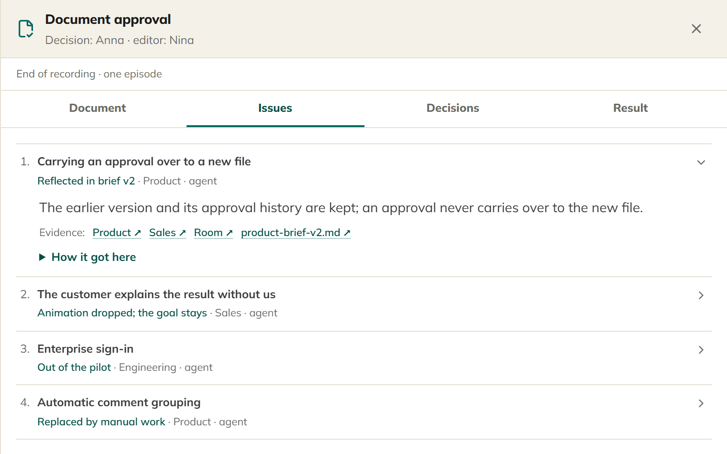727x454 pixels.
Task: Close the Document approval panel
Action: click(x=696, y=29)
